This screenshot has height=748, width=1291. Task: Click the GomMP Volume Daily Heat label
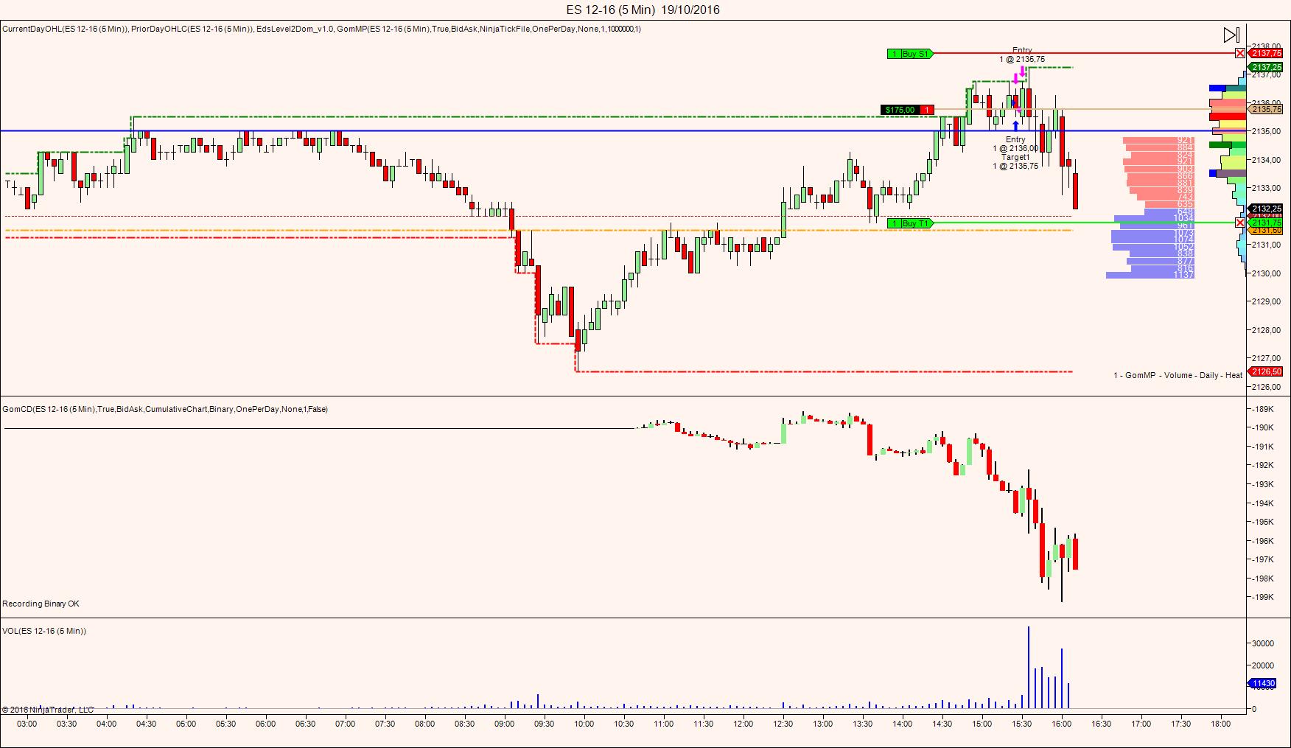tap(1178, 375)
